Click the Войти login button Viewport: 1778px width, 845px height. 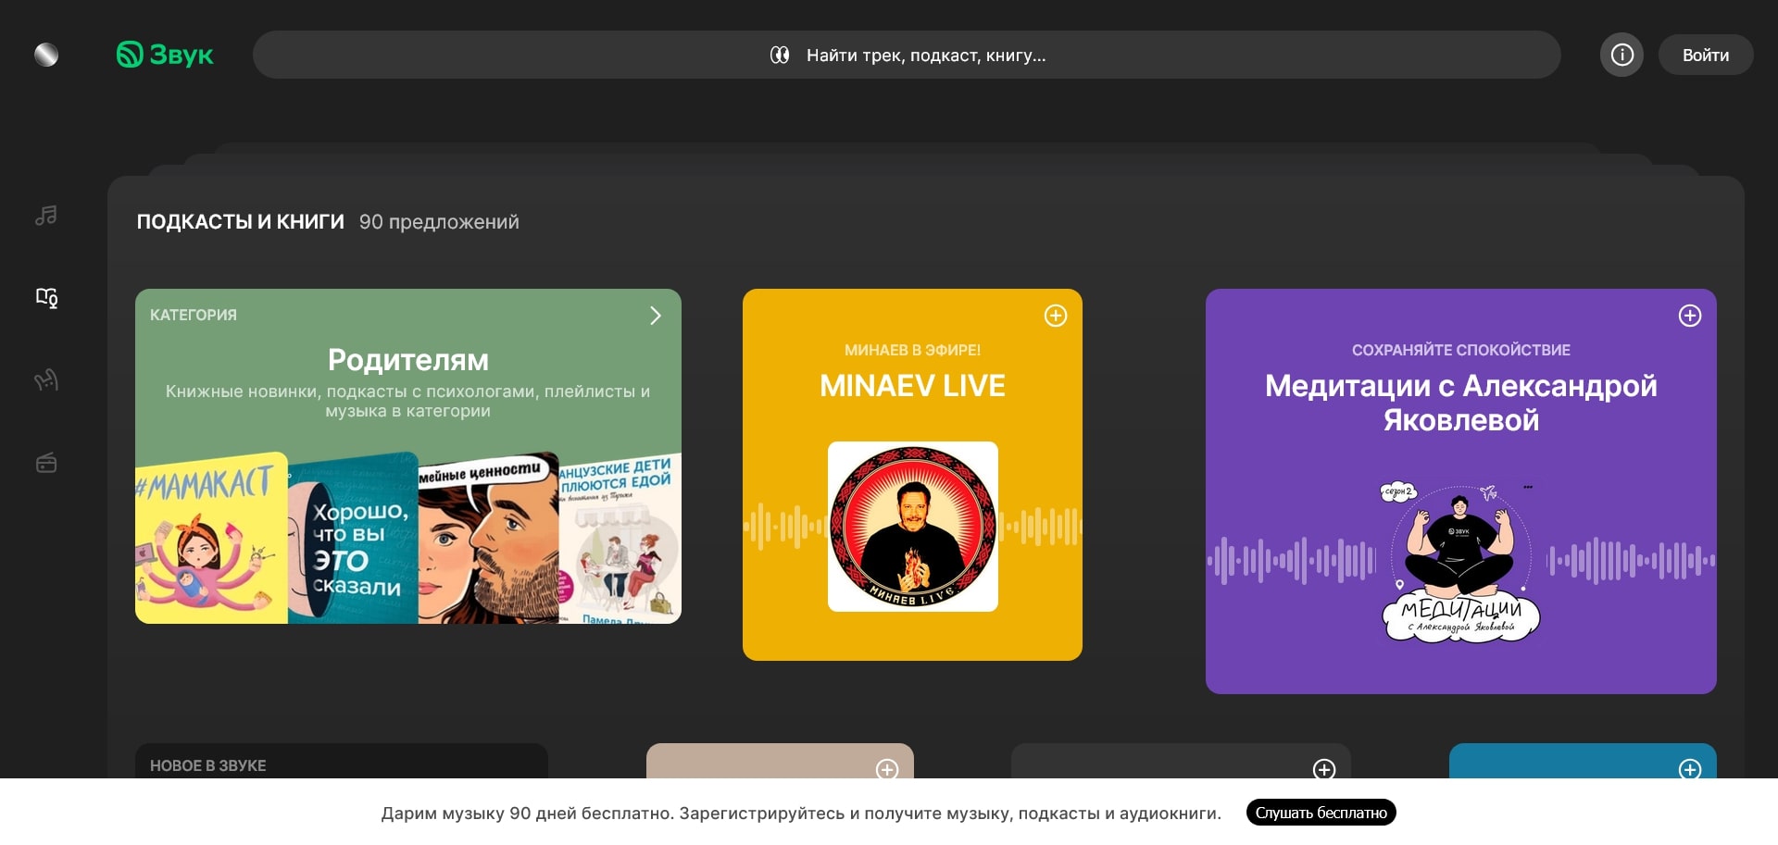click(1705, 56)
